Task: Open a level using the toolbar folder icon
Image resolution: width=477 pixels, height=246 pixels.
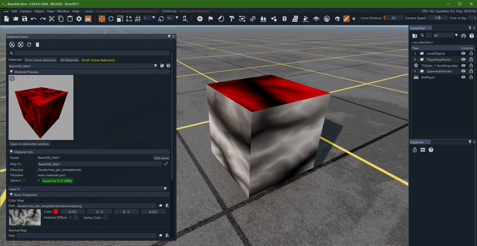Action: (16, 19)
